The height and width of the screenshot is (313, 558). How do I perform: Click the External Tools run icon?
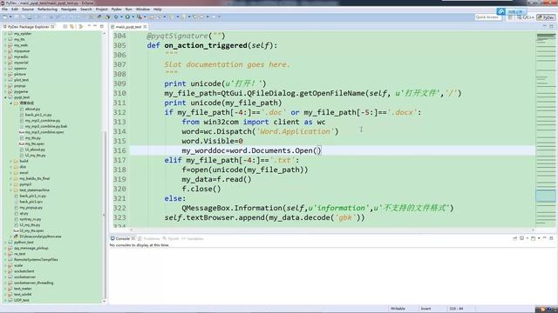[139, 17]
